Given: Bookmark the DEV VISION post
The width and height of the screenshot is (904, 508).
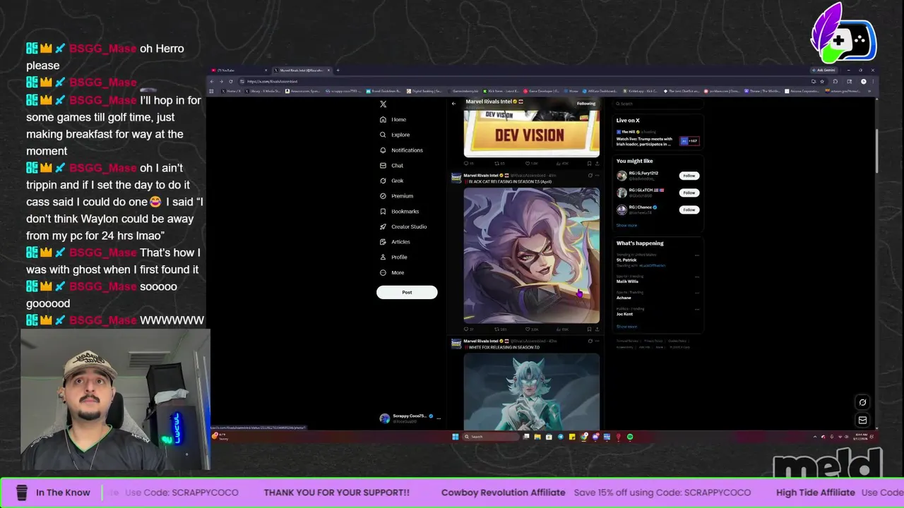Looking at the screenshot, I should tap(589, 164).
